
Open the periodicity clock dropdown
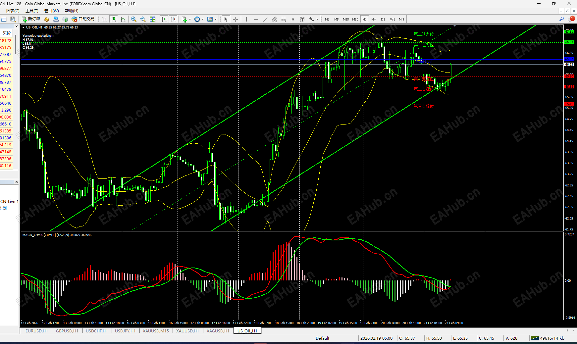pos(199,19)
